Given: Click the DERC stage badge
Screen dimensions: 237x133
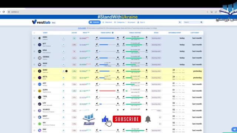Looking at the screenshot, I should coord(156,38).
